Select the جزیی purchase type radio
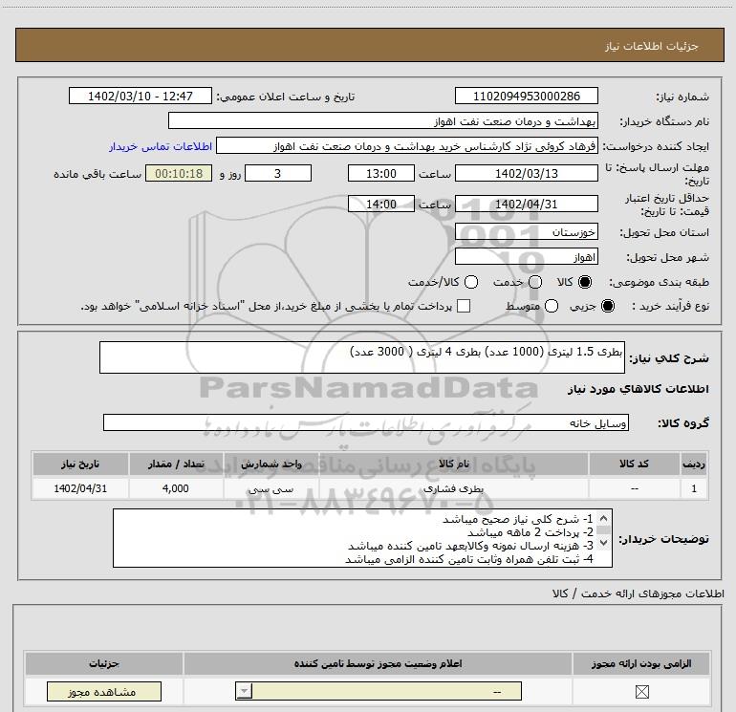Screen dimensions: 736x712 click(x=608, y=306)
